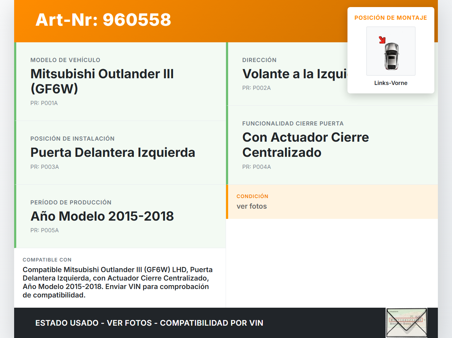The width and height of the screenshot is (452, 338).
Task: Select the compatibility description paragraph
Action: (x=118, y=282)
